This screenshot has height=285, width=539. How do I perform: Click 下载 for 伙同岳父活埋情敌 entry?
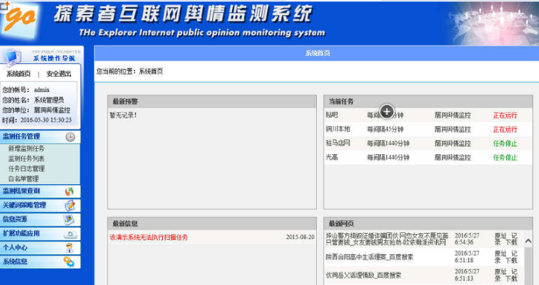click(511, 278)
